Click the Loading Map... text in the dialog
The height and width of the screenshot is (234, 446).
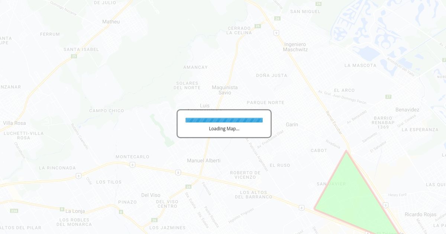(224, 129)
